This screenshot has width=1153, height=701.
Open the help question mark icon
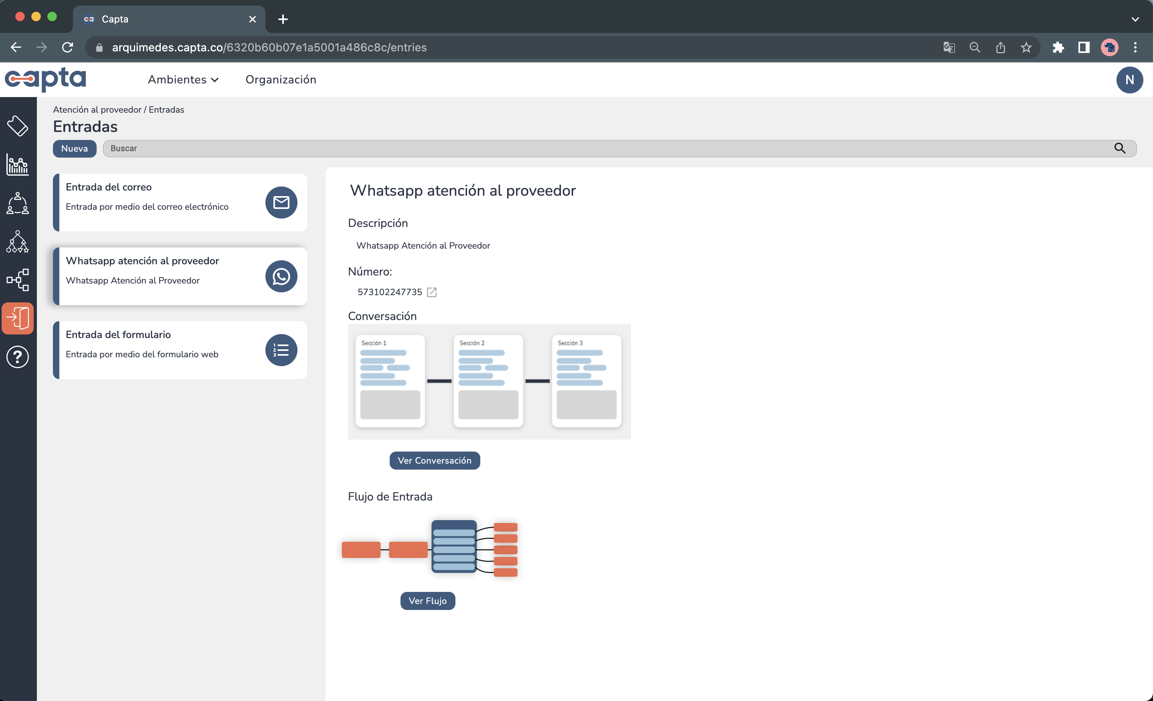coord(18,357)
